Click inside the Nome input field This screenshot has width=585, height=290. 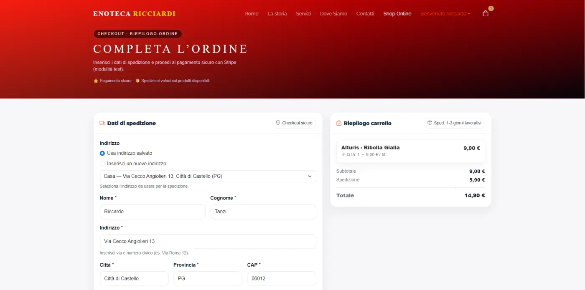click(x=152, y=212)
